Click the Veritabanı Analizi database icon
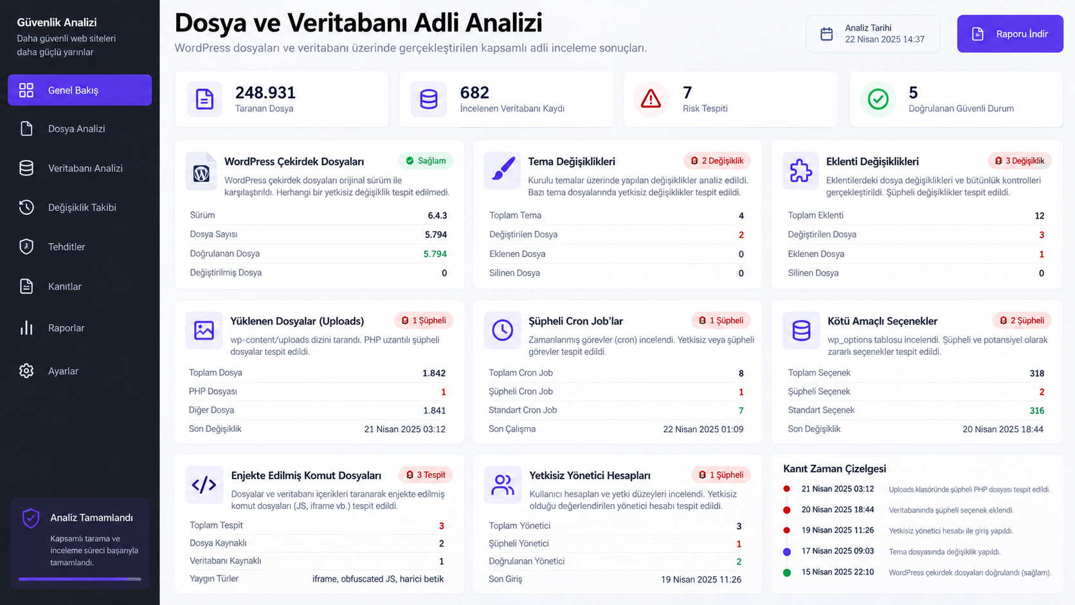This screenshot has height=605, width=1075. 26,168
